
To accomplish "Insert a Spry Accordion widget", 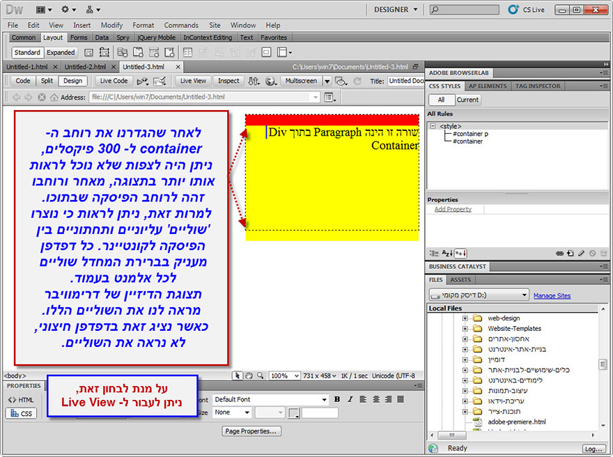I will [154, 52].
